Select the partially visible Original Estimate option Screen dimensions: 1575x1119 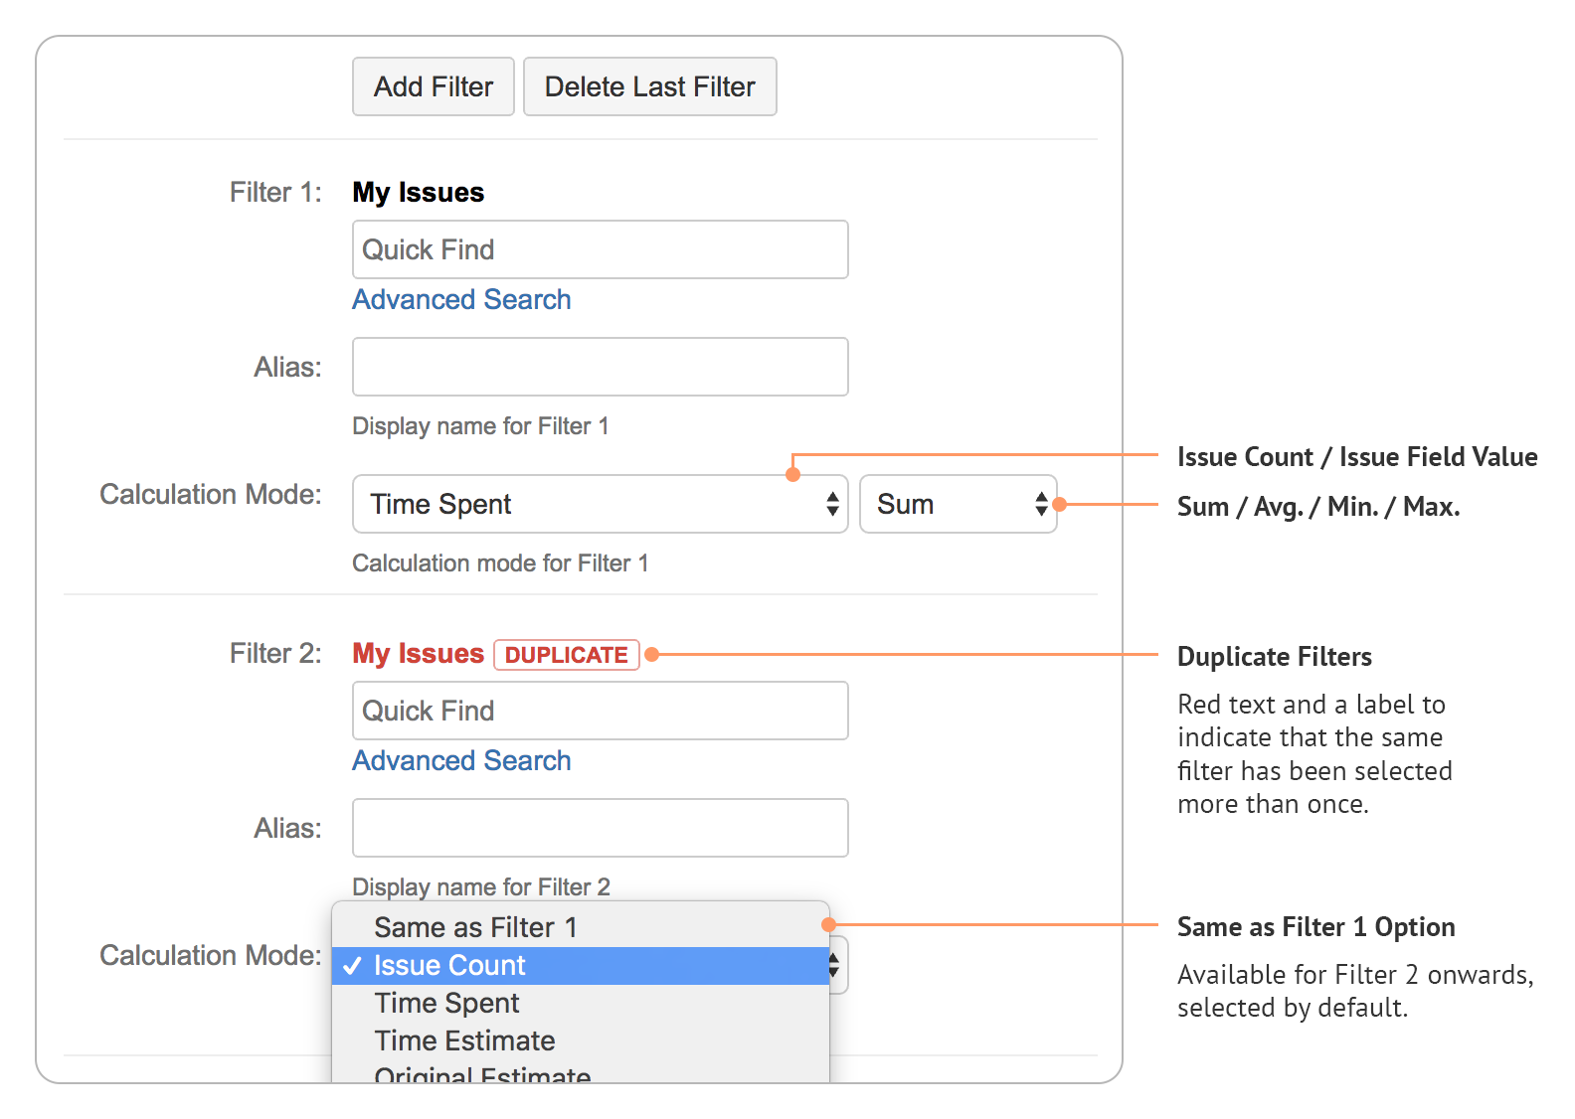coord(482,1073)
